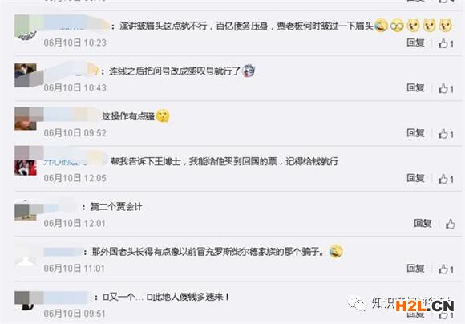This screenshot has width=465, height=324.
Task: Click the emoji after '这操作有点骚'
Action: click(x=163, y=115)
